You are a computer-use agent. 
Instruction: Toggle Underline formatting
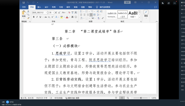tap(40, 17)
